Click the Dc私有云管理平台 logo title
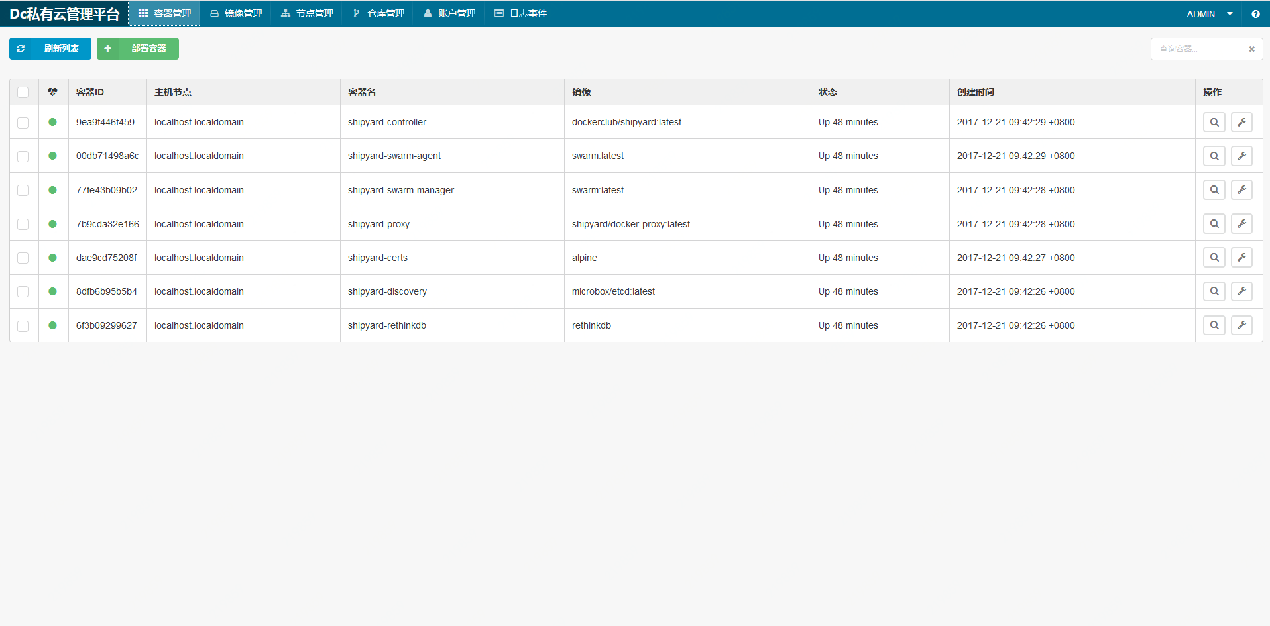This screenshot has height=626, width=1270. pyautogui.click(x=64, y=14)
